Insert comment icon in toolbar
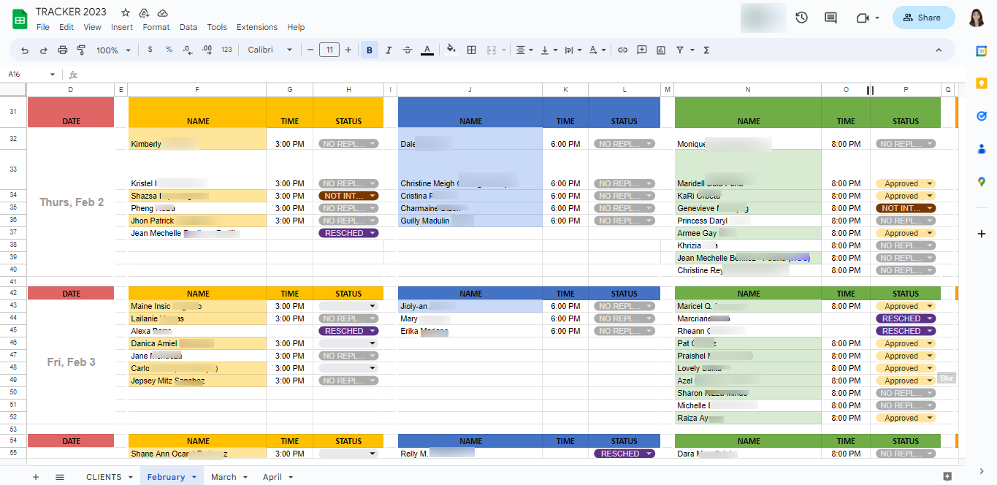This screenshot has height=485, width=997. click(x=642, y=50)
